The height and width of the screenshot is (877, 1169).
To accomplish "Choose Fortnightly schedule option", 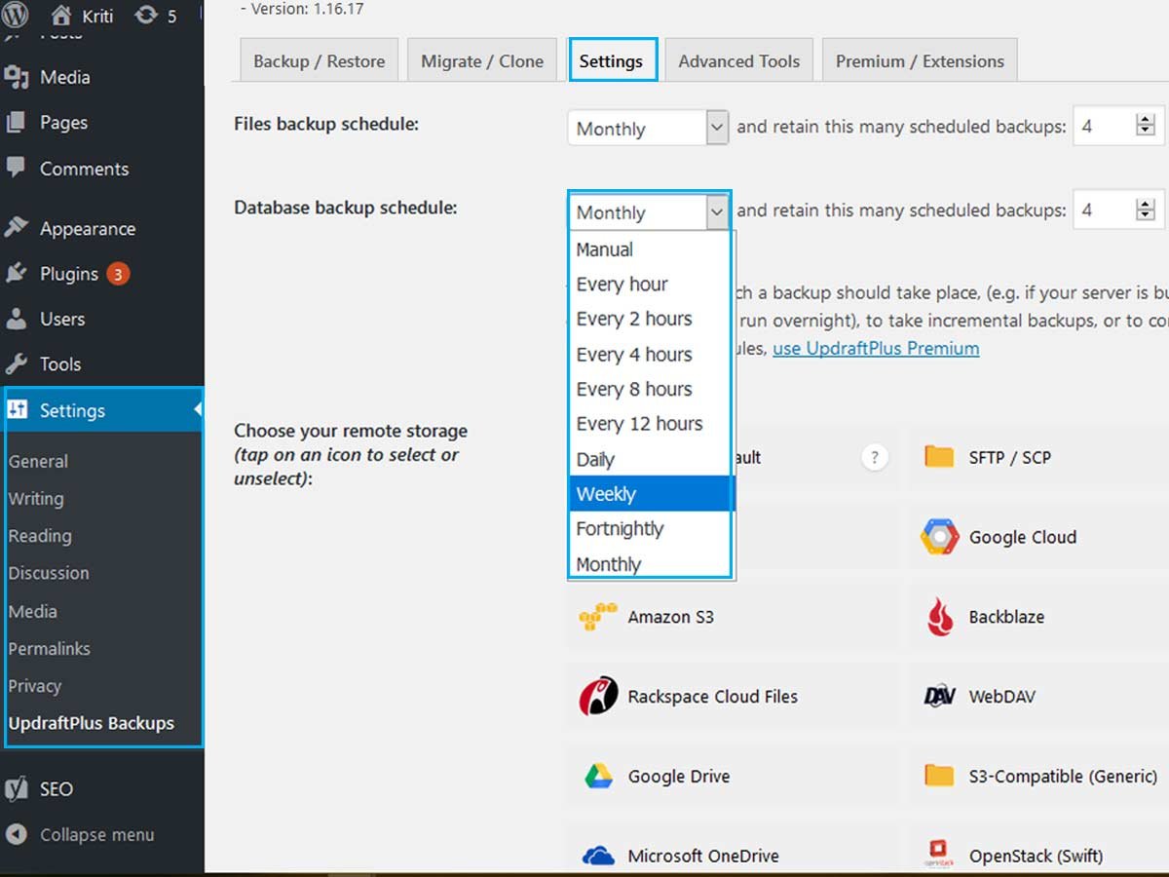I will (650, 529).
